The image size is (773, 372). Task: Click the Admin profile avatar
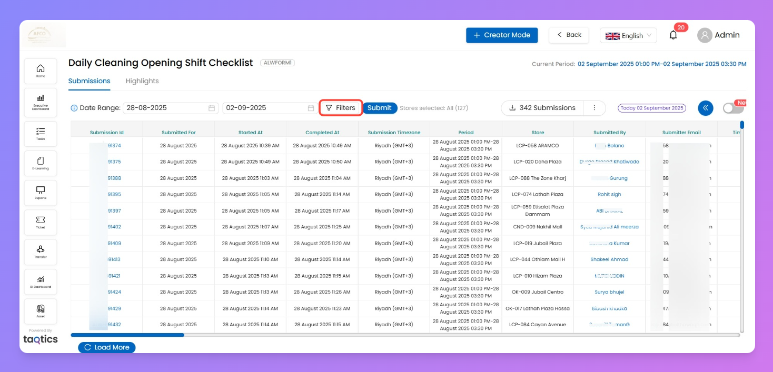pyautogui.click(x=705, y=35)
